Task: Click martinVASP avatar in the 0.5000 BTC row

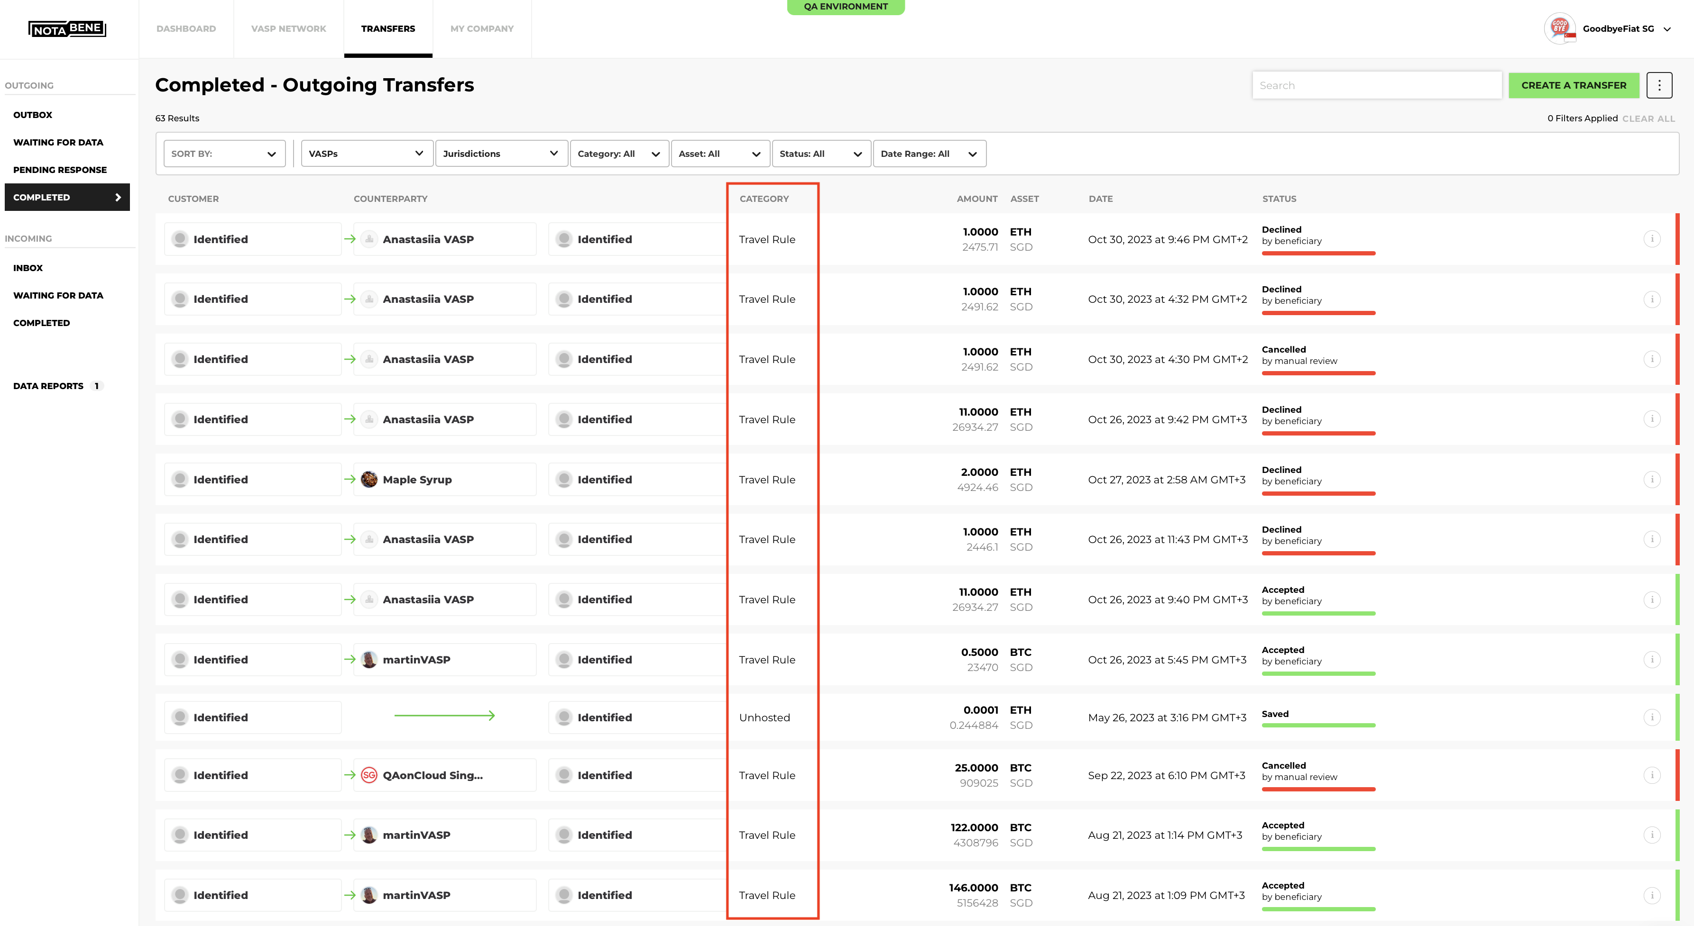Action: (x=369, y=659)
